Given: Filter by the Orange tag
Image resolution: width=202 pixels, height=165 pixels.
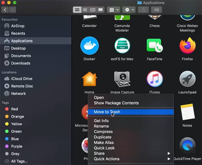Looking at the screenshot, I should 36,117.
